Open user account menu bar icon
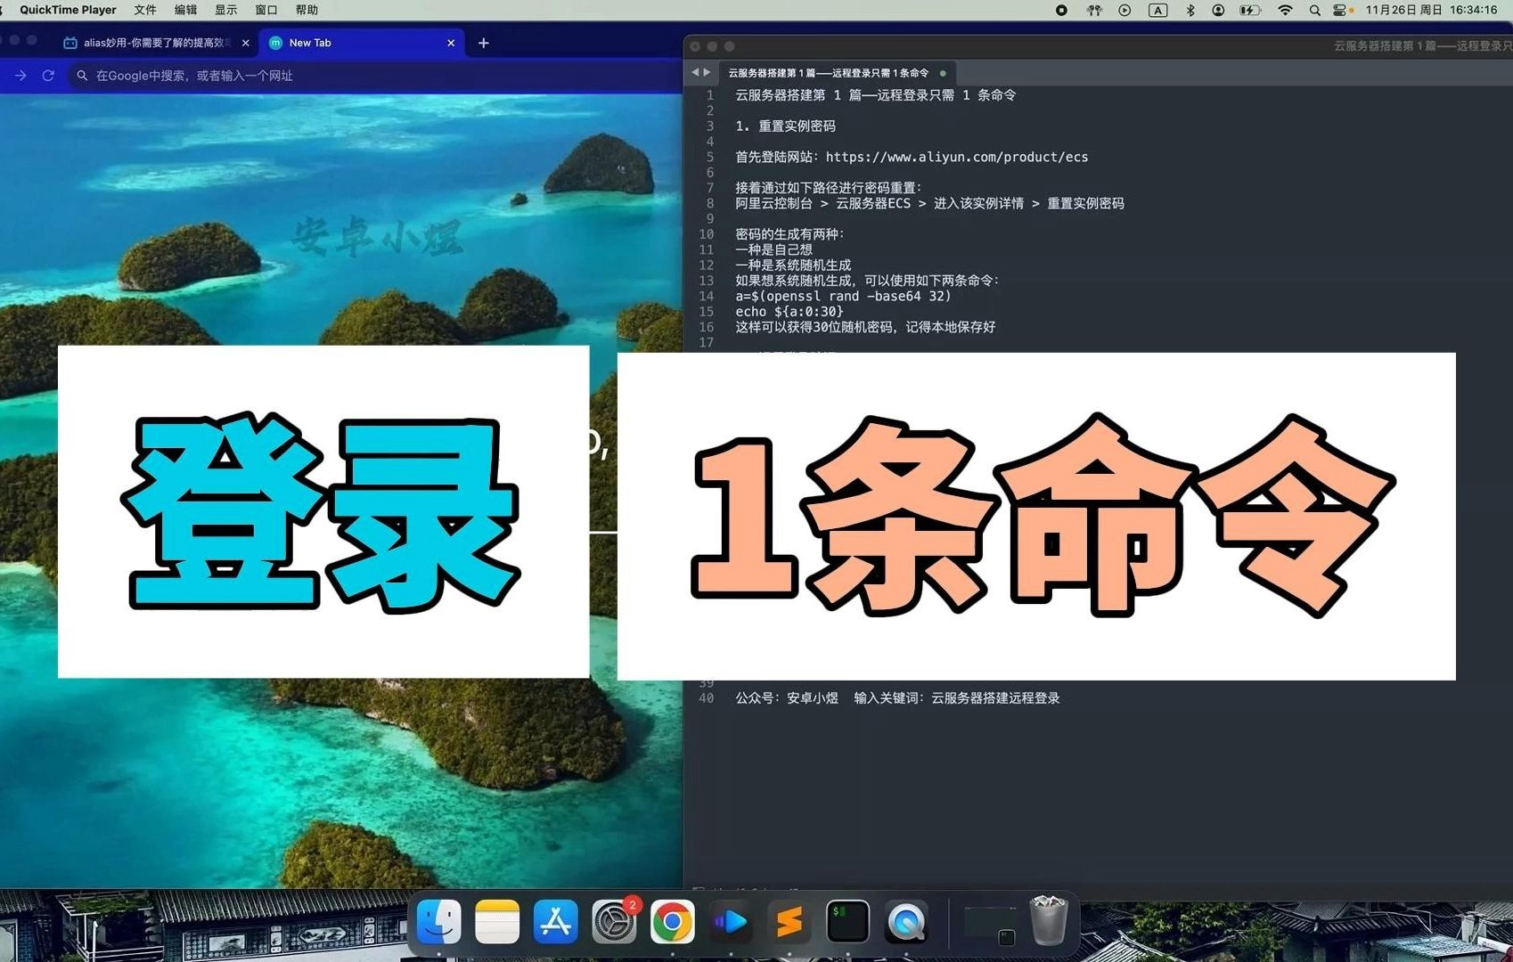1513x962 pixels. [1218, 10]
